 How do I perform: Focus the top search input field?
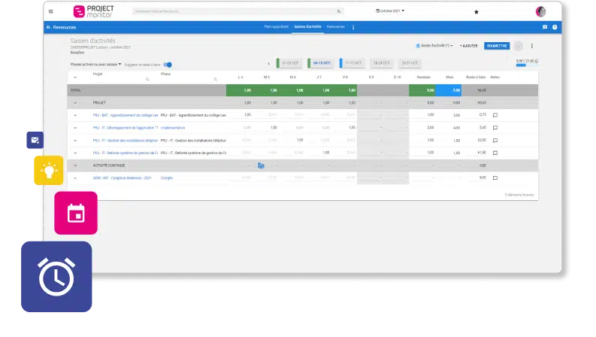(237, 11)
